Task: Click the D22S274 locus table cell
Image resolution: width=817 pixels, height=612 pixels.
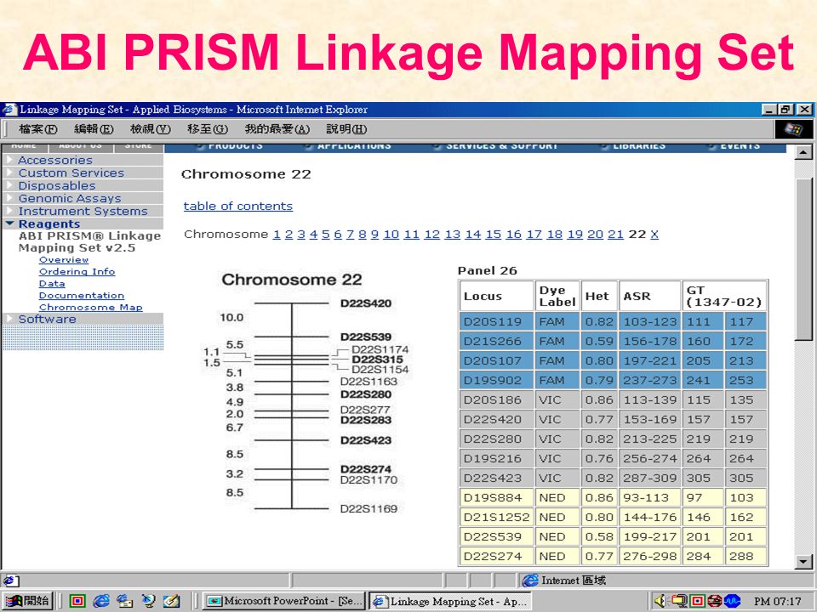Action: click(x=496, y=556)
